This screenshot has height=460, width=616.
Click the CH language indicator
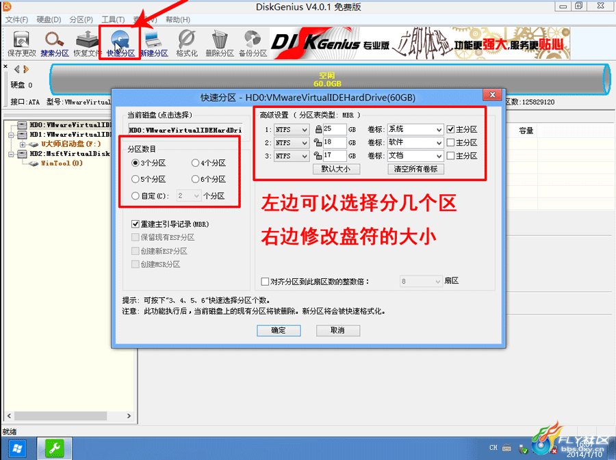(493, 448)
